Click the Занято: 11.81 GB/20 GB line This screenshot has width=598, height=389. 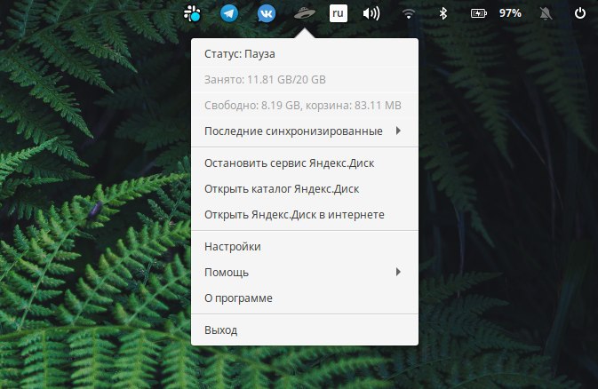[305, 80]
